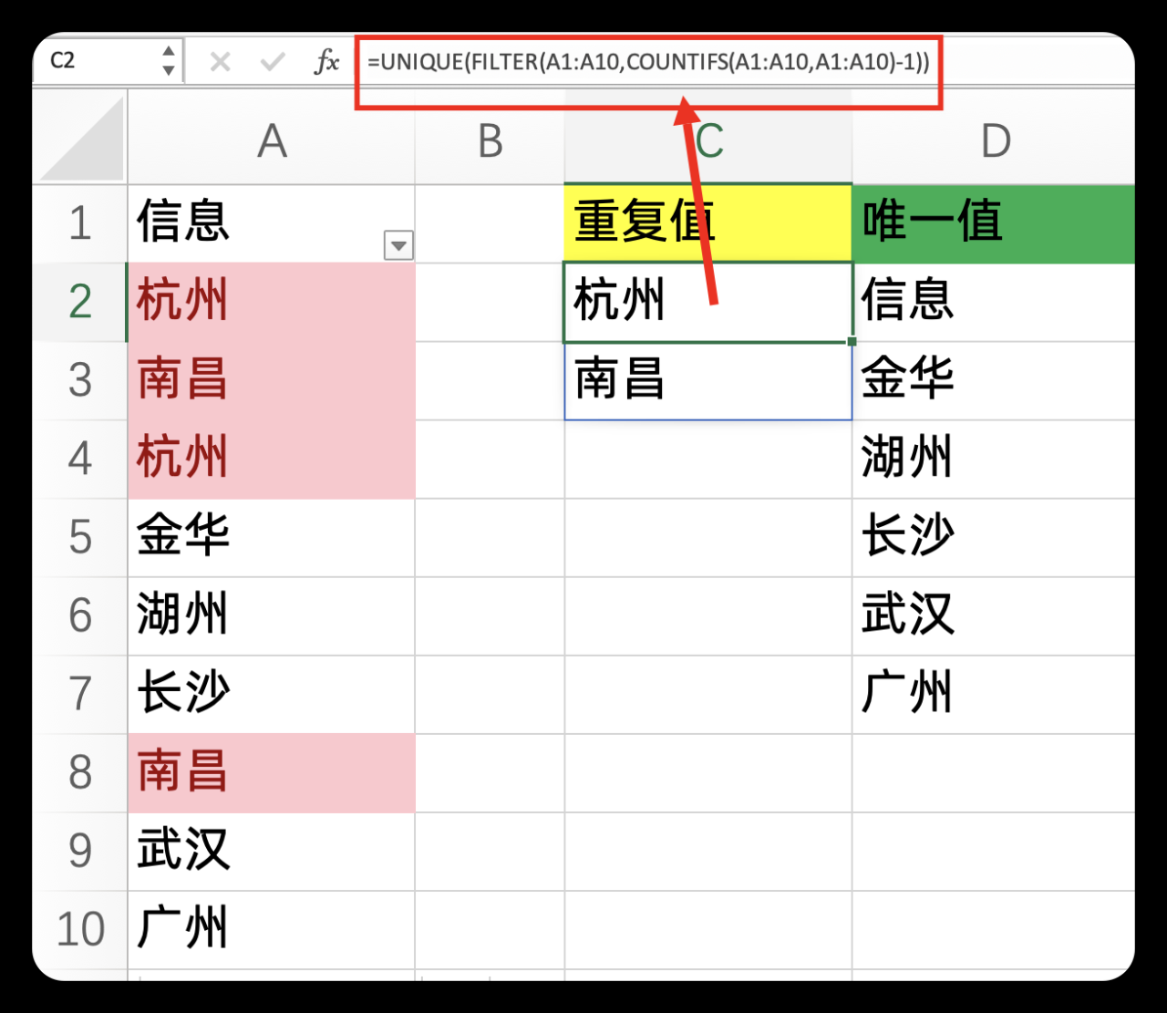
Task: Click cell A9 containing 武汉
Action: coord(272,851)
